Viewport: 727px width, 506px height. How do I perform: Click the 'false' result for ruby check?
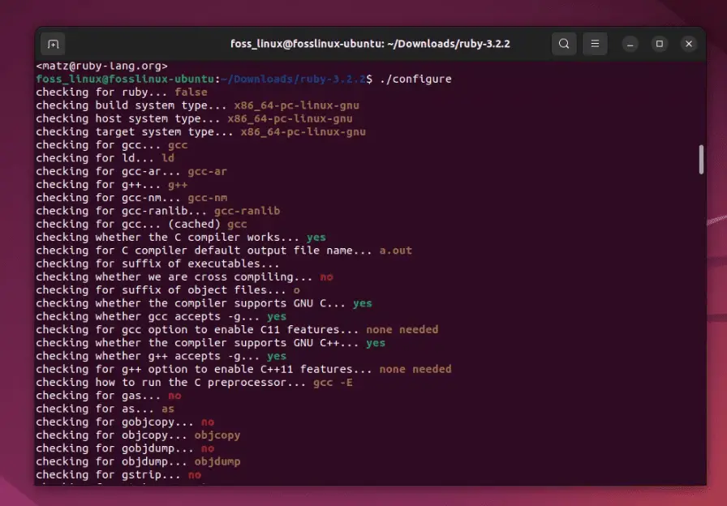click(191, 92)
